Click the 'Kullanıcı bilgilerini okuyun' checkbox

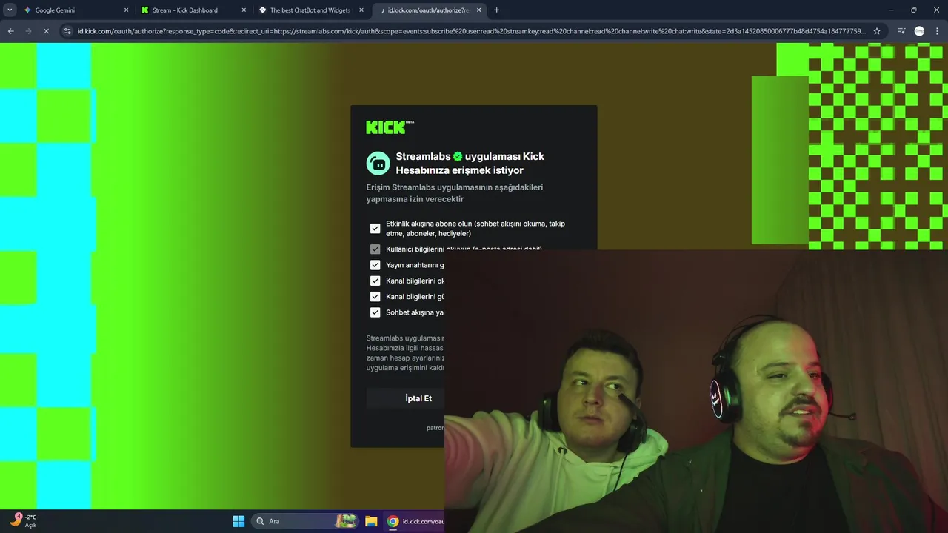coord(375,249)
